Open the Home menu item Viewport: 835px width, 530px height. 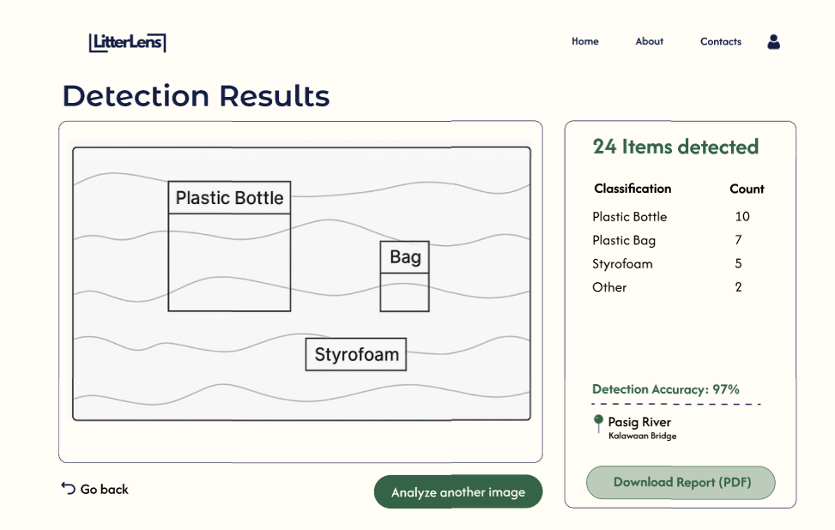585,41
